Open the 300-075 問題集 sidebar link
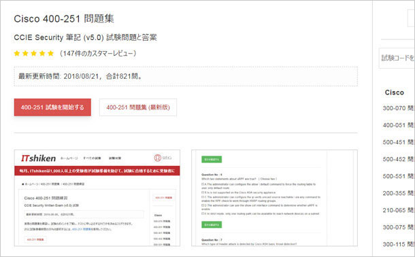 [398, 227]
